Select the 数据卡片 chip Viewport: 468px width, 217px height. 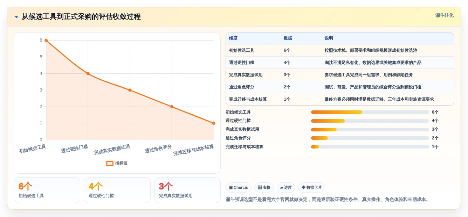point(312,187)
